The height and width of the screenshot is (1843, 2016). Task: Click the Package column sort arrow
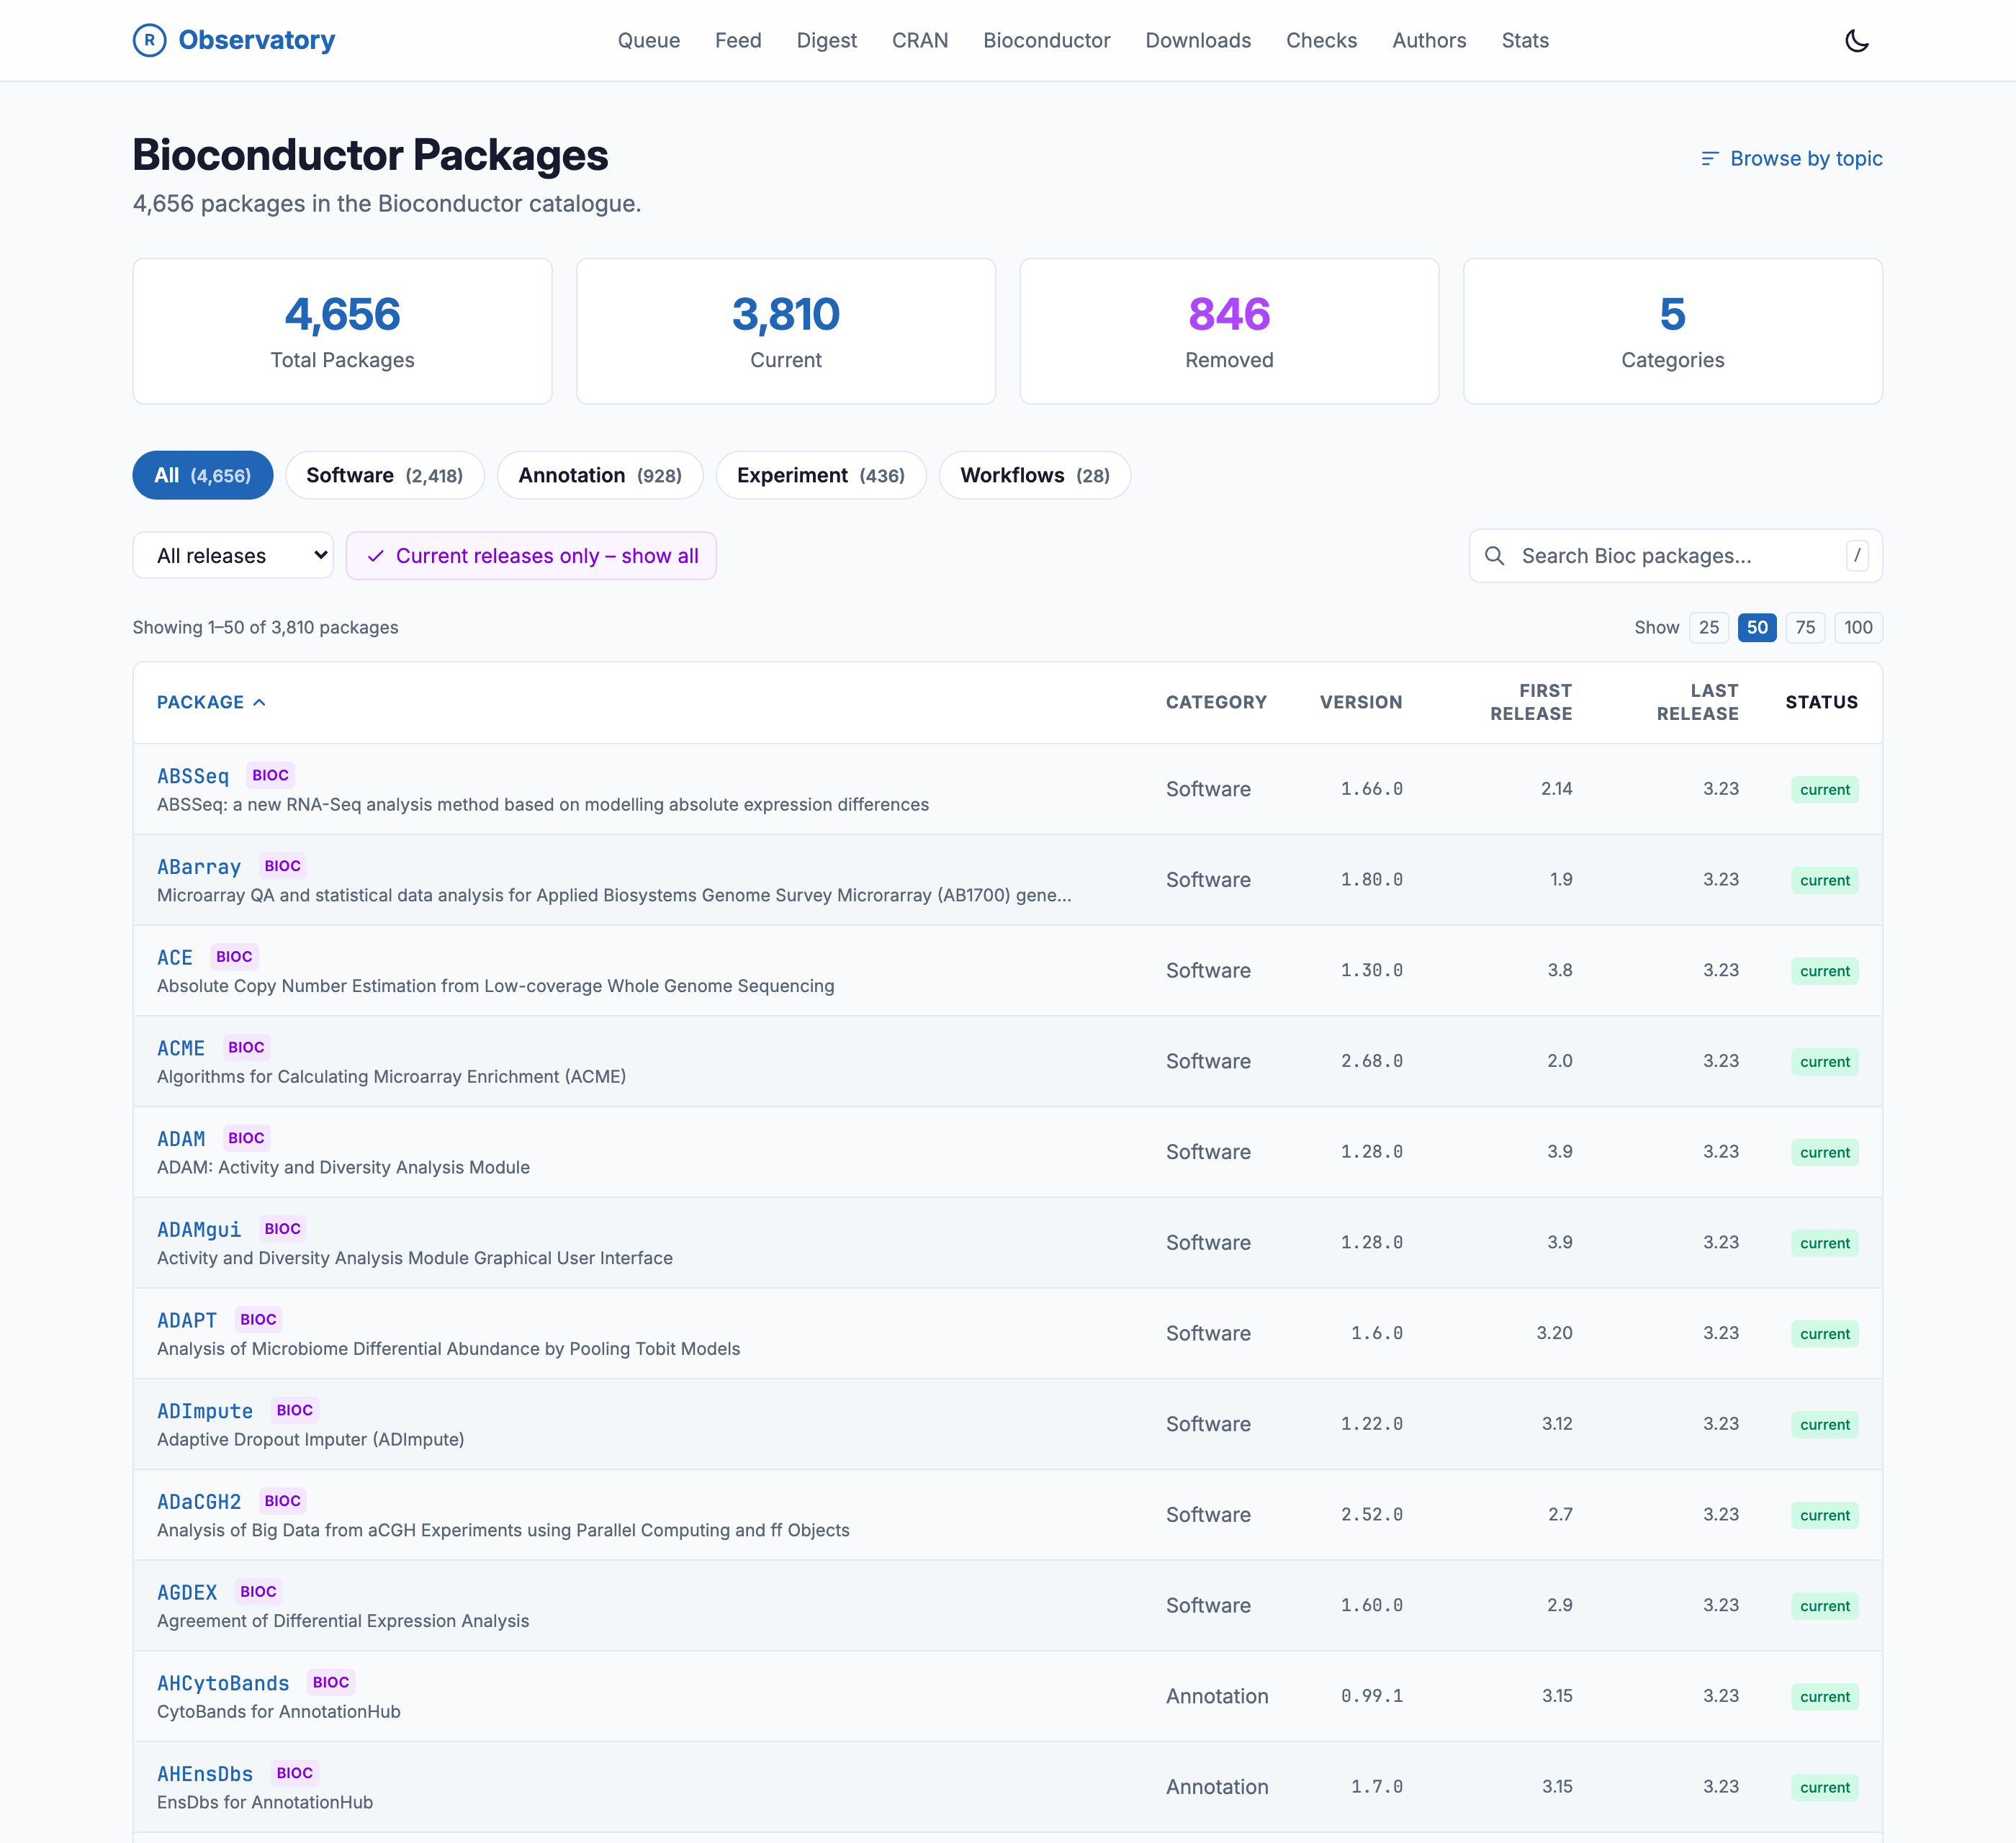pyautogui.click(x=260, y=702)
